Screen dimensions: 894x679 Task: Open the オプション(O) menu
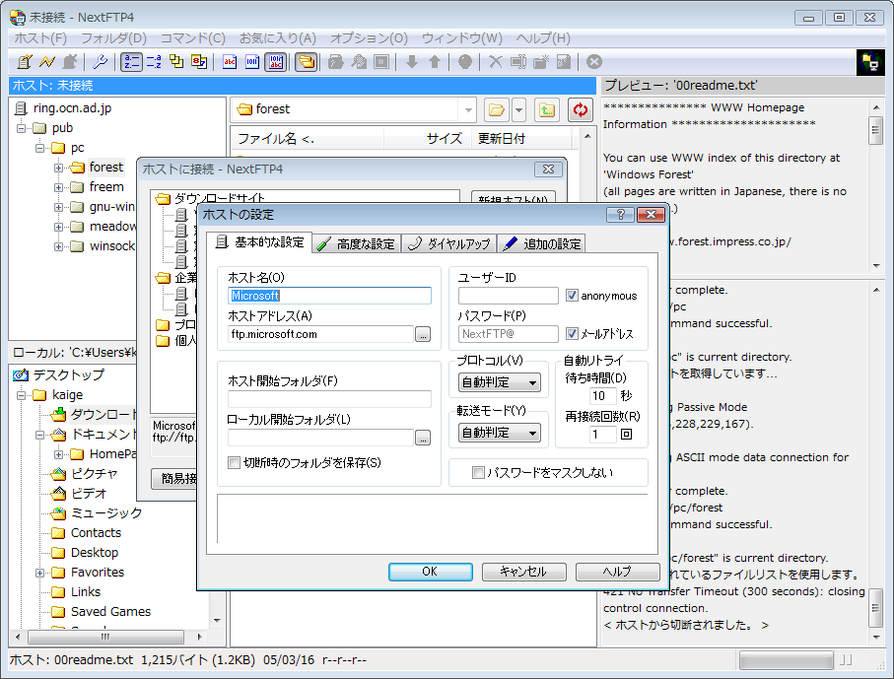(x=369, y=38)
